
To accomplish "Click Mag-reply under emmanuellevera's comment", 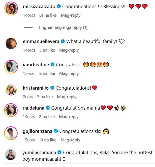I will click(69, 50).
